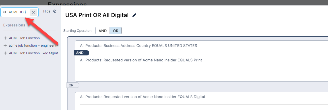Click the USA Print OR All Digital title

tap(97, 15)
